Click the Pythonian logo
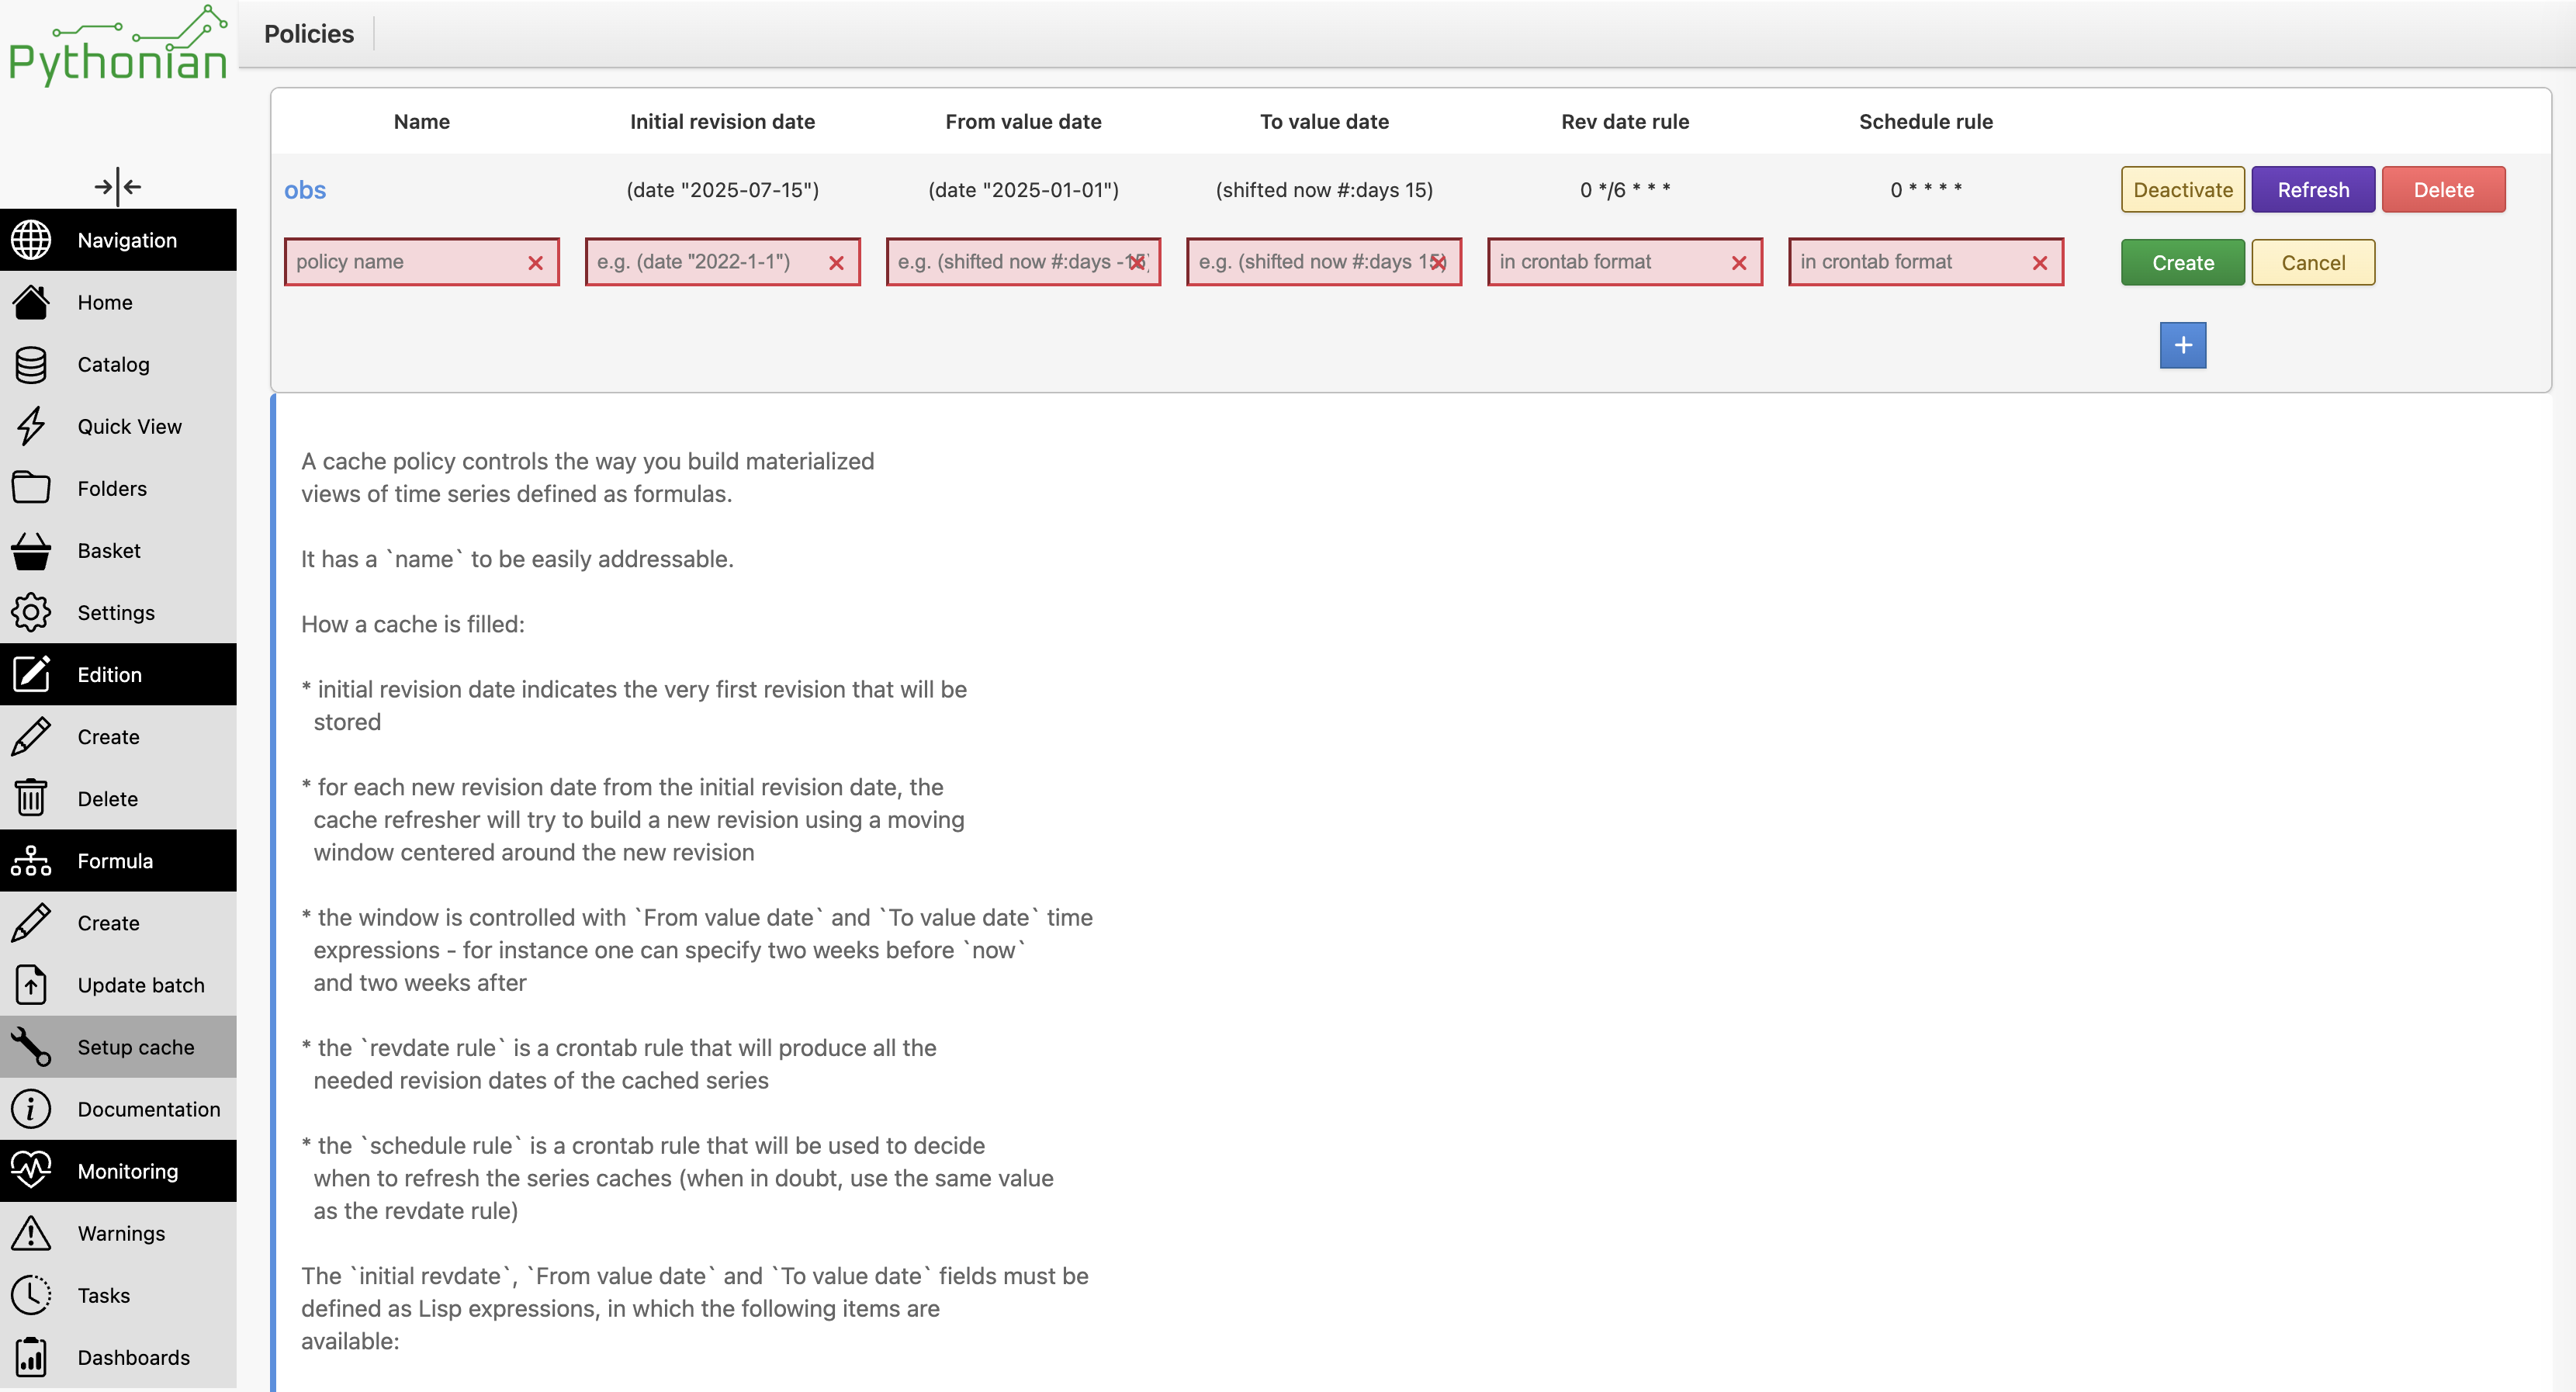The image size is (2576, 1392). [118, 47]
